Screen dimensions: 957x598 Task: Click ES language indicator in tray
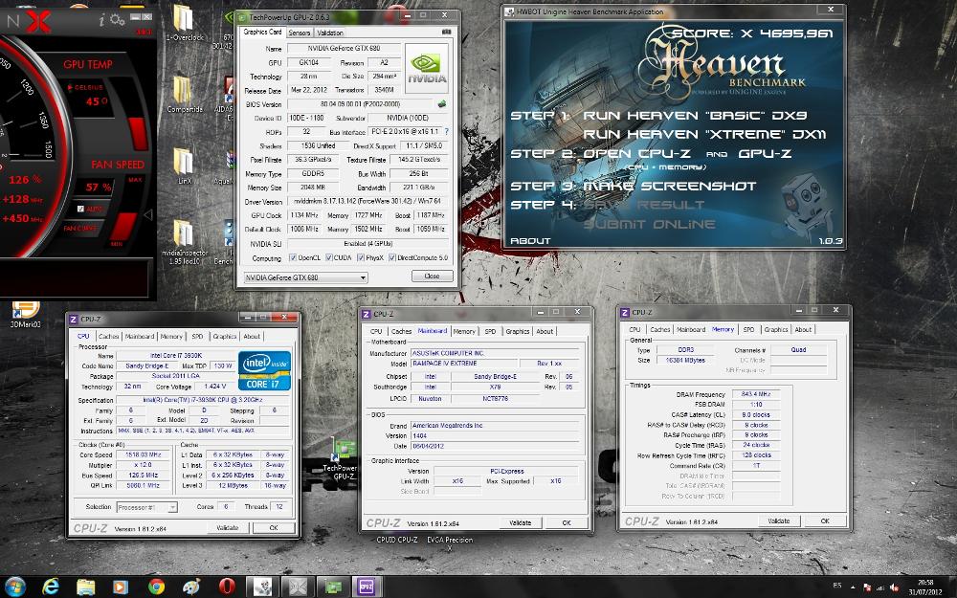click(836, 587)
